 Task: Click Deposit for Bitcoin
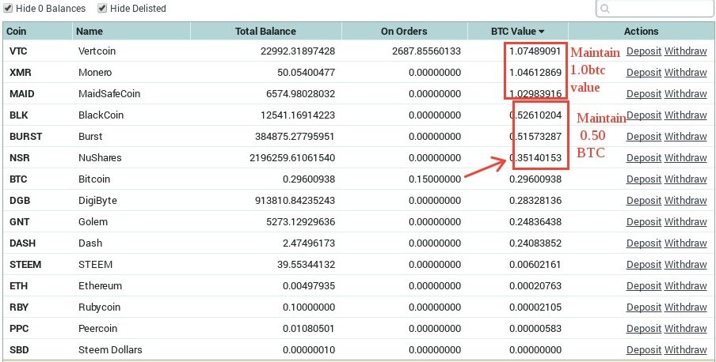[644, 179]
